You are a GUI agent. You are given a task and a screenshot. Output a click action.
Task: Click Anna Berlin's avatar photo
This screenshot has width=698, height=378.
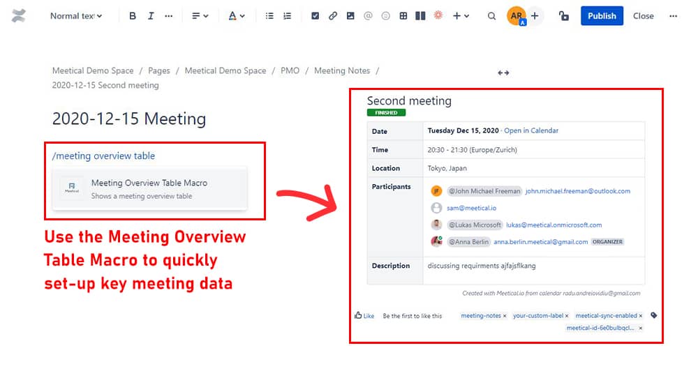(x=436, y=241)
